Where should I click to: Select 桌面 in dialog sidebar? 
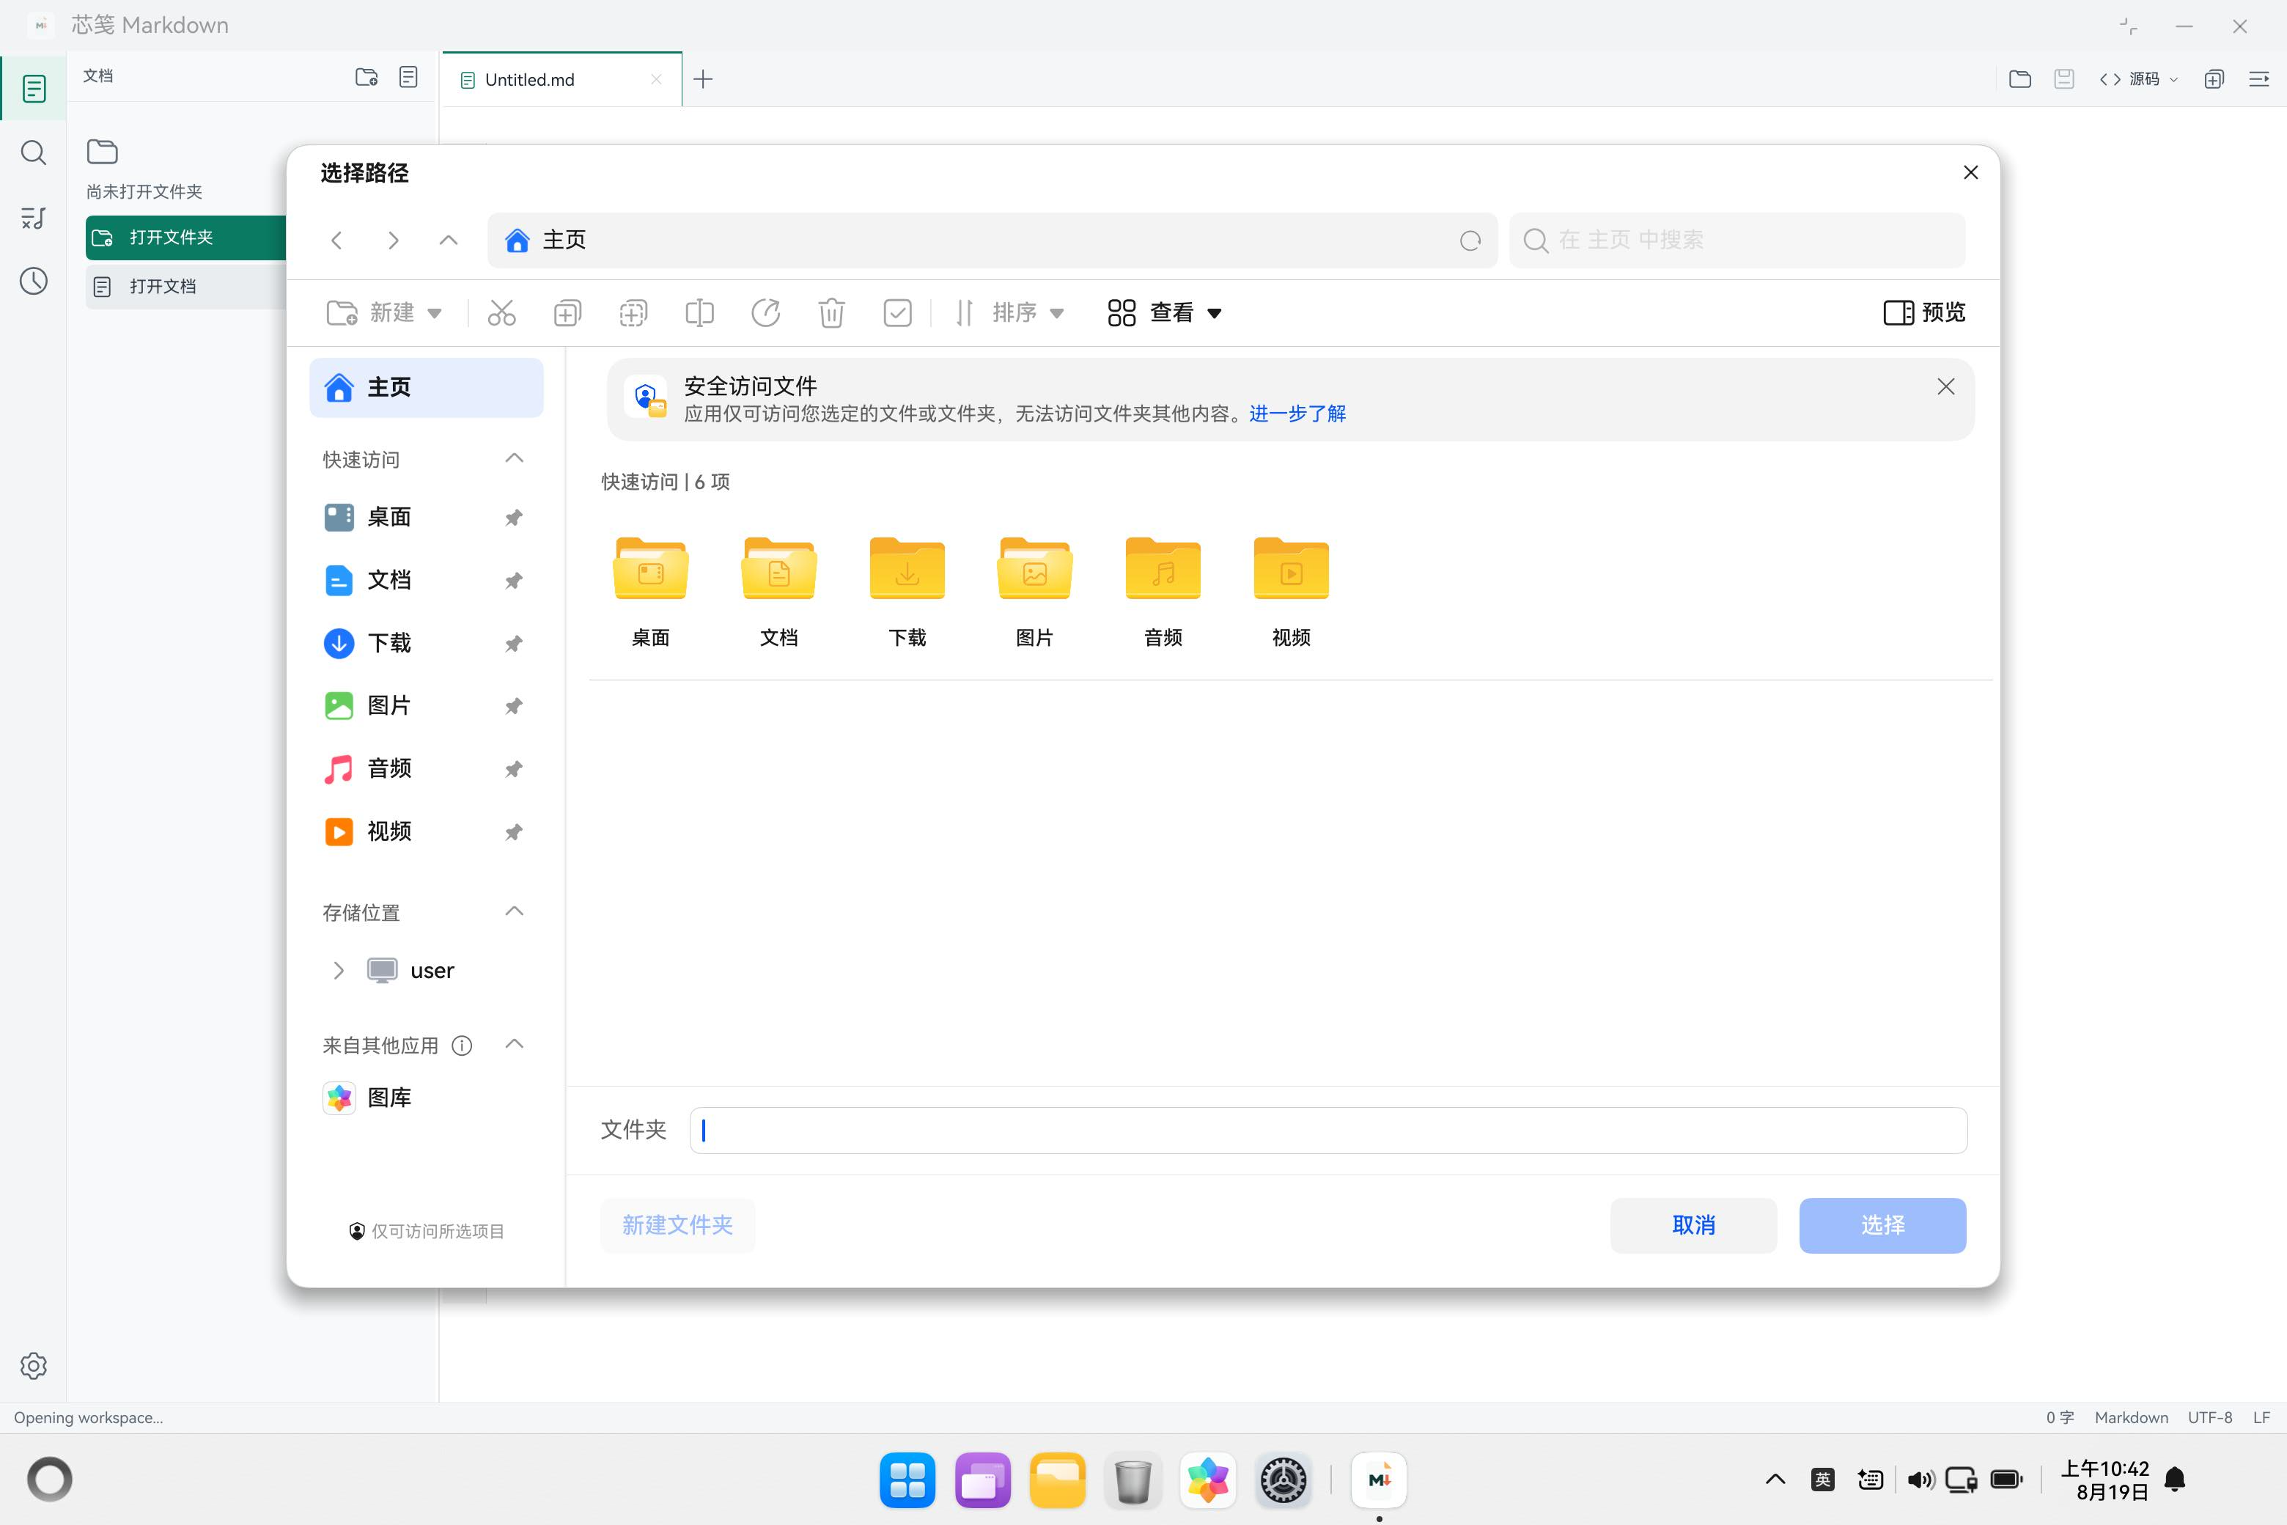click(x=426, y=518)
